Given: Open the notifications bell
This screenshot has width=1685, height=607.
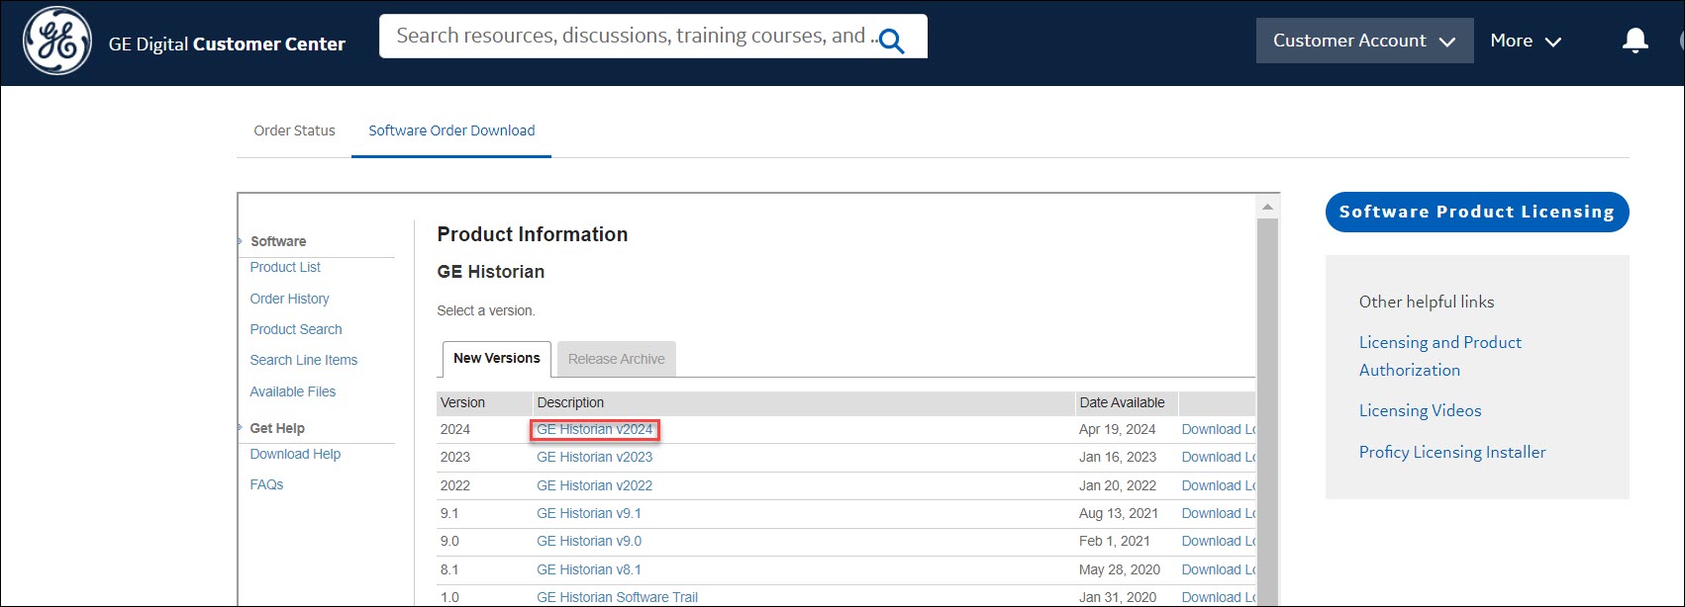Looking at the screenshot, I should point(1635,41).
